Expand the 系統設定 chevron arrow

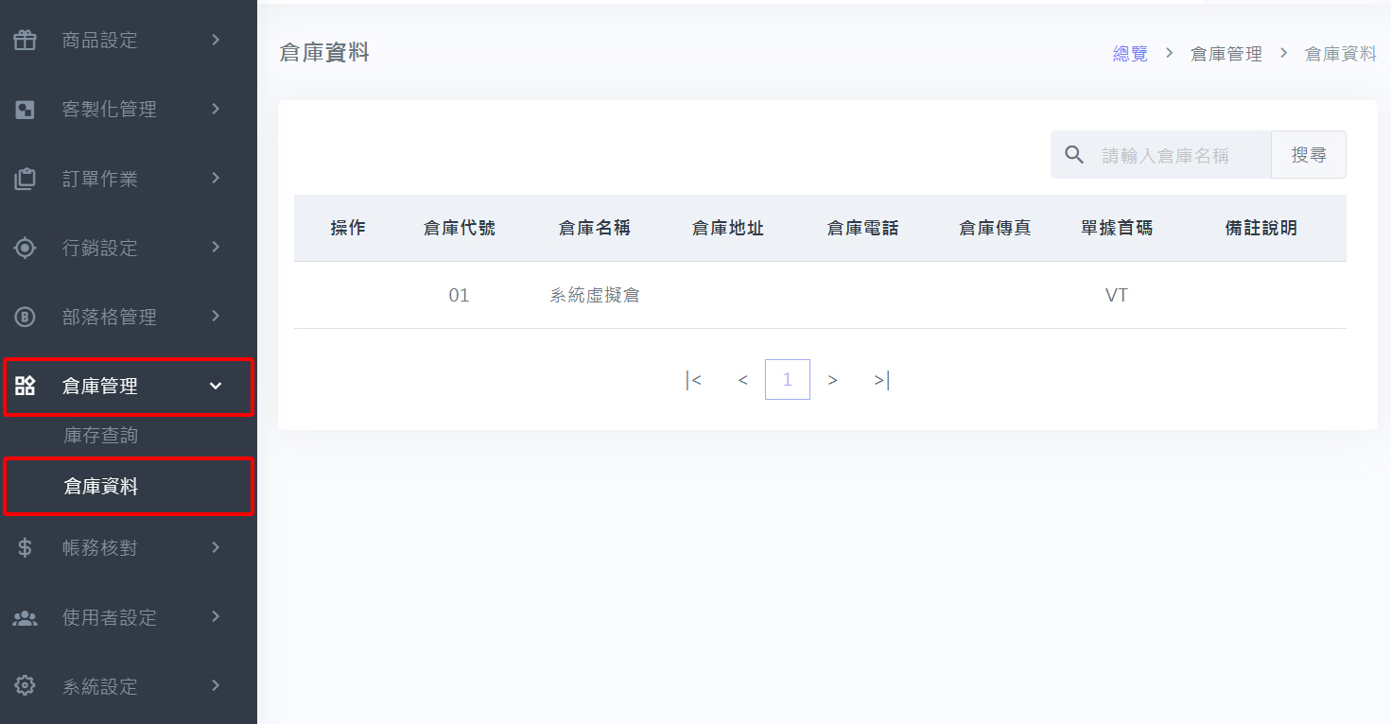click(216, 685)
